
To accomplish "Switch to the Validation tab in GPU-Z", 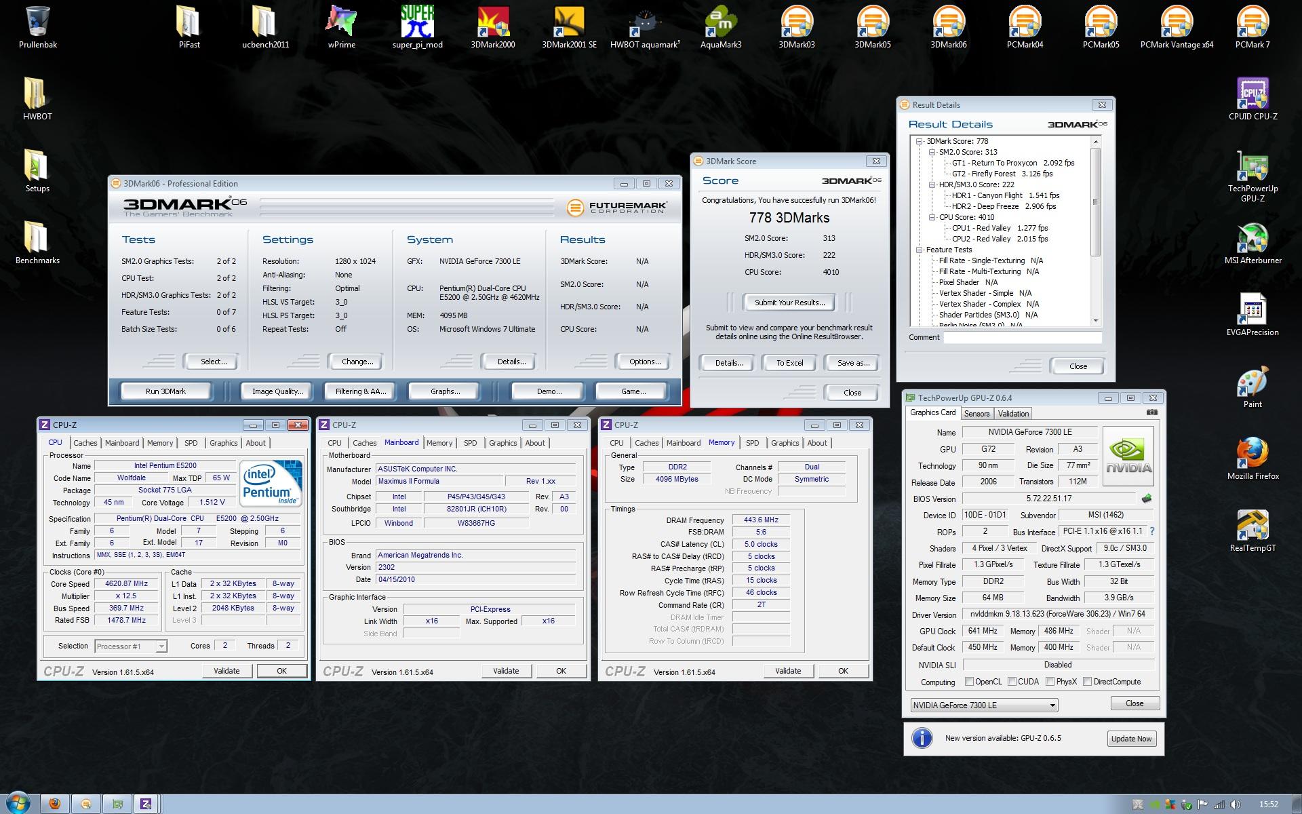I will click(1013, 414).
